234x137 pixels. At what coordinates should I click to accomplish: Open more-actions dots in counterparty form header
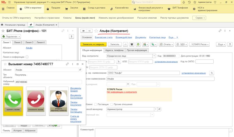tap(225, 31)
